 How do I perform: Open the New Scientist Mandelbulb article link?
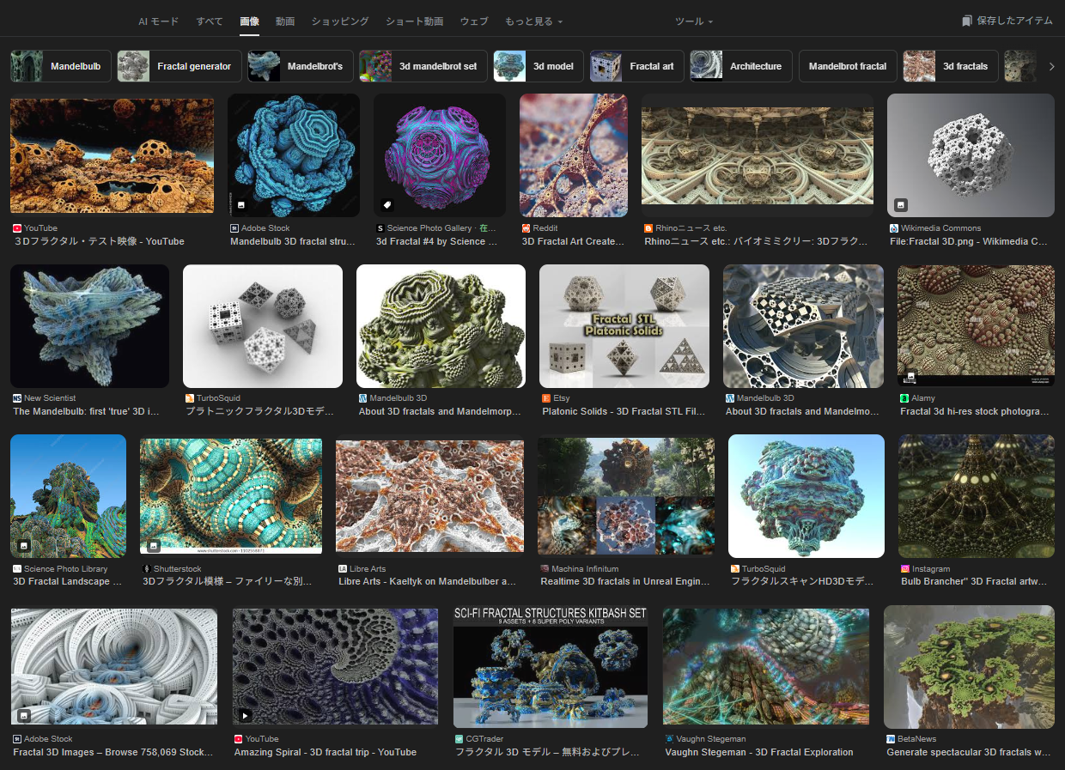point(87,412)
